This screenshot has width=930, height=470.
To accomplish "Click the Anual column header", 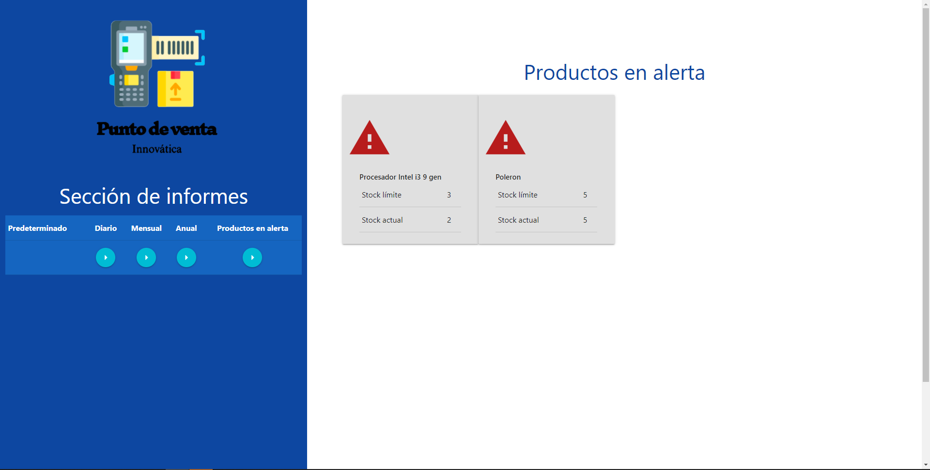I will (186, 228).
